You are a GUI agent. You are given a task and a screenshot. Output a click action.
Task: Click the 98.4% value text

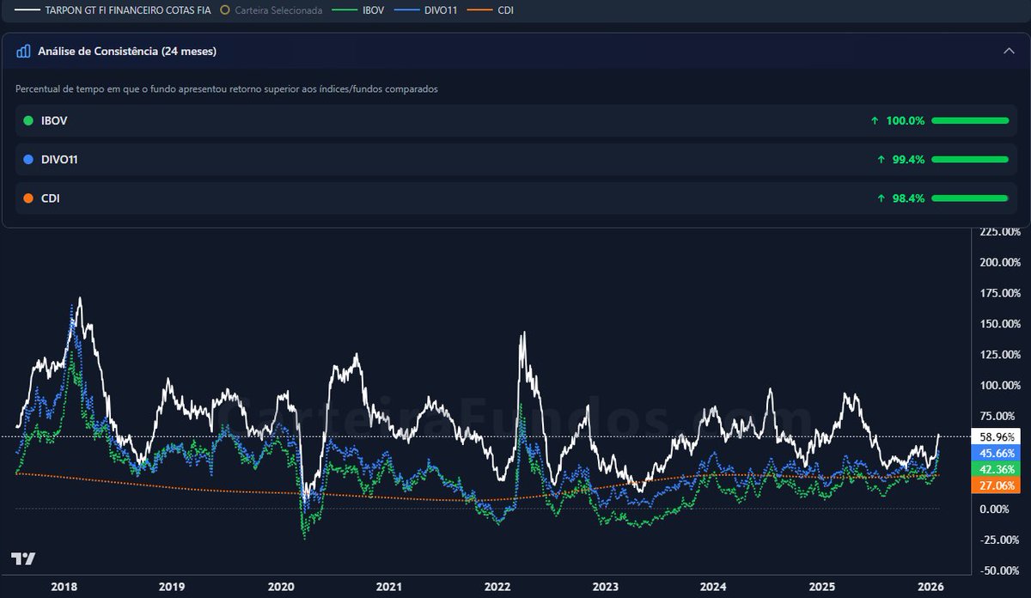click(x=908, y=198)
